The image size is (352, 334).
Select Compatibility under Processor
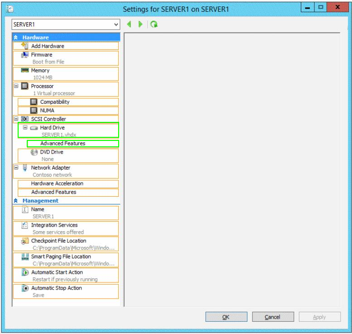click(68, 102)
